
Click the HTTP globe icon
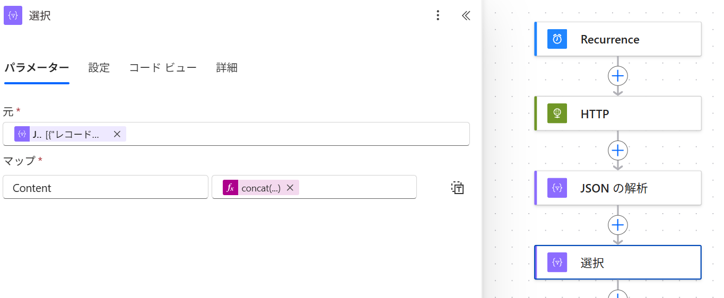click(x=557, y=113)
